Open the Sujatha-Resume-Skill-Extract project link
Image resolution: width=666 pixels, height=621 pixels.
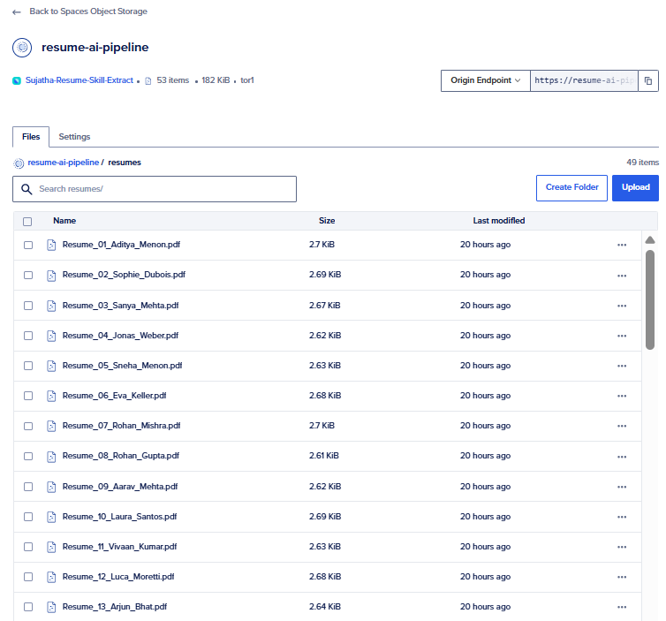pyautogui.click(x=79, y=80)
